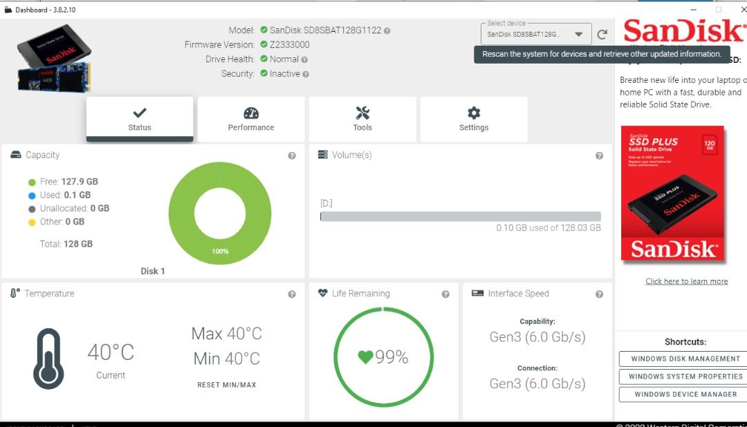Click the SanDisk SD8SBAT128G device combo box
The width and height of the screenshot is (747, 427).
pos(536,34)
